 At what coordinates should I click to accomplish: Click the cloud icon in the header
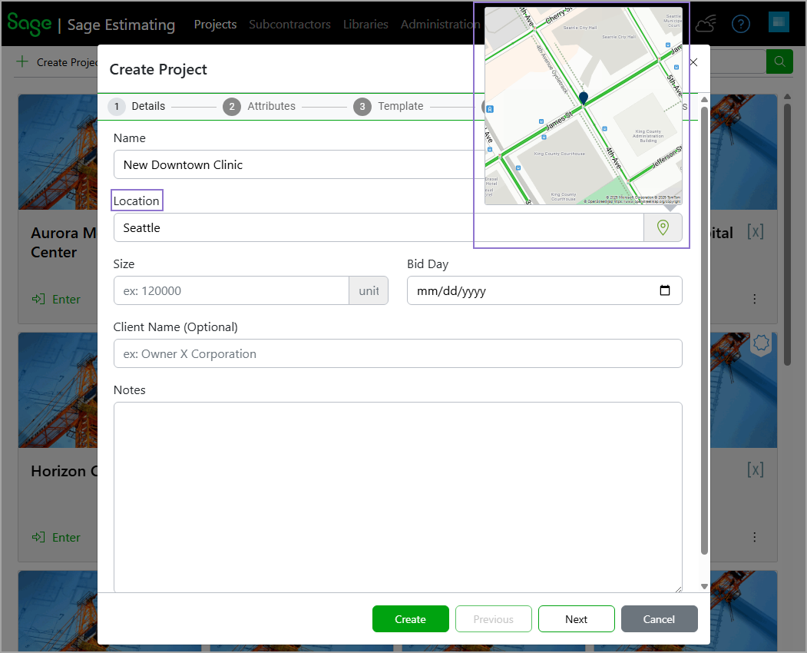point(706,24)
